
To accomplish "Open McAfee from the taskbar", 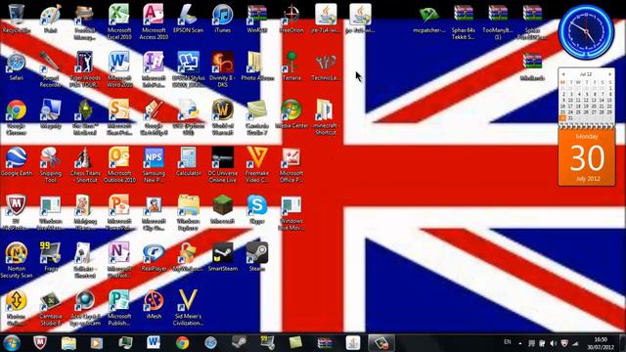I will (40, 343).
